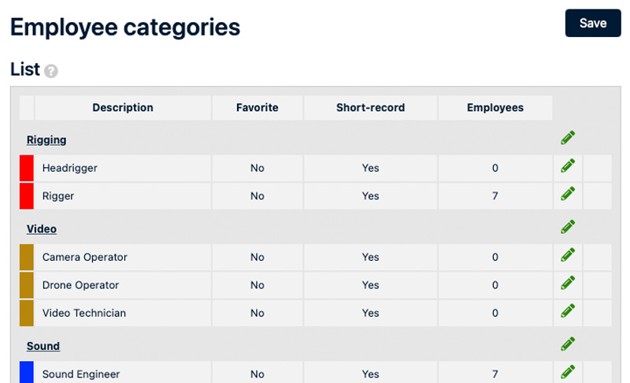Viewport: 630px width, 383px height.
Task: Select the blue swatch for Sound Engineer
Action: [x=27, y=373]
